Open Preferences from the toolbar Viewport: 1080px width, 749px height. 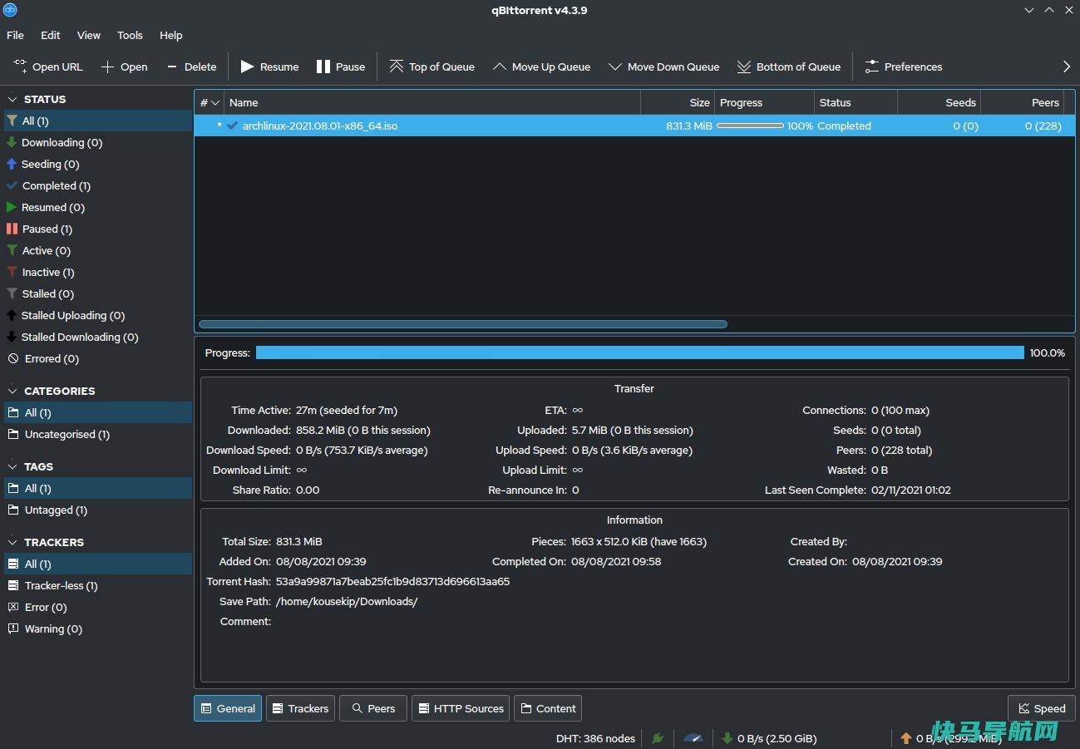coord(904,67)
